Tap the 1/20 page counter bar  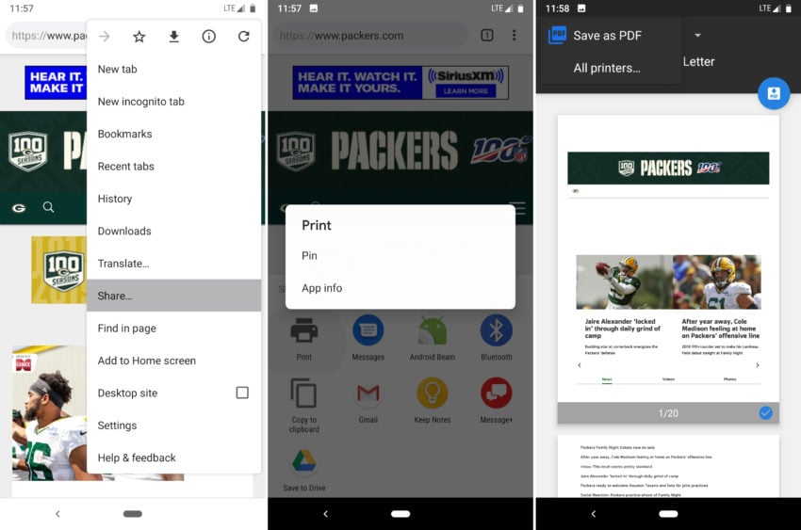click(668, 413)
